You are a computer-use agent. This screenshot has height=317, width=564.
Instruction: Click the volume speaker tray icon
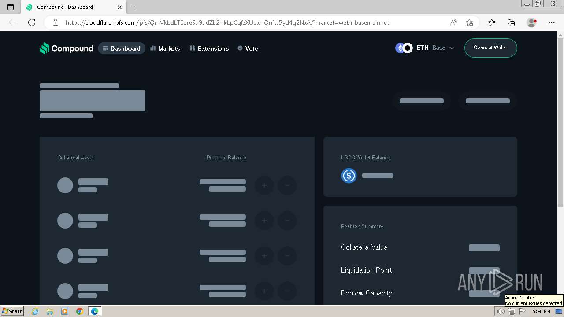[x=501, y=311]
